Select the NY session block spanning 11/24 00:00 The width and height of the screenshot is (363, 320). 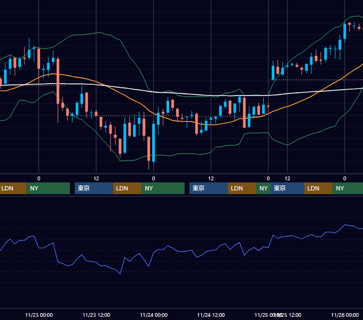point(163,188)
